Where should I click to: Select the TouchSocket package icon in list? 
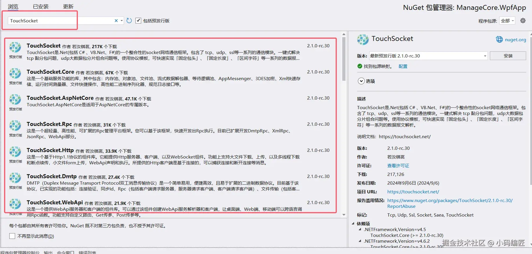[x=15, y=47]
